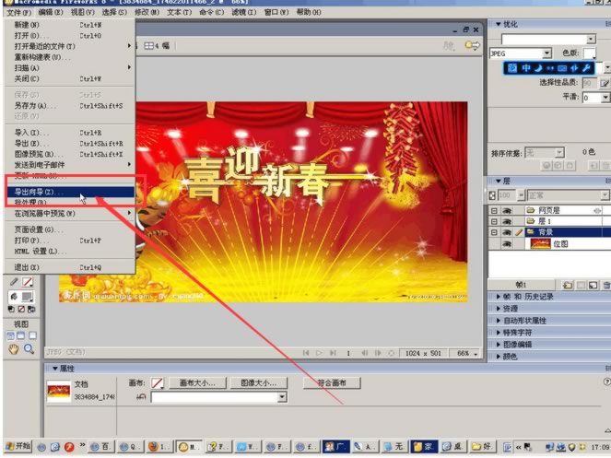The image size is (611, 458).
Task: Go to first frame control
Action: [x=306, y=353]
